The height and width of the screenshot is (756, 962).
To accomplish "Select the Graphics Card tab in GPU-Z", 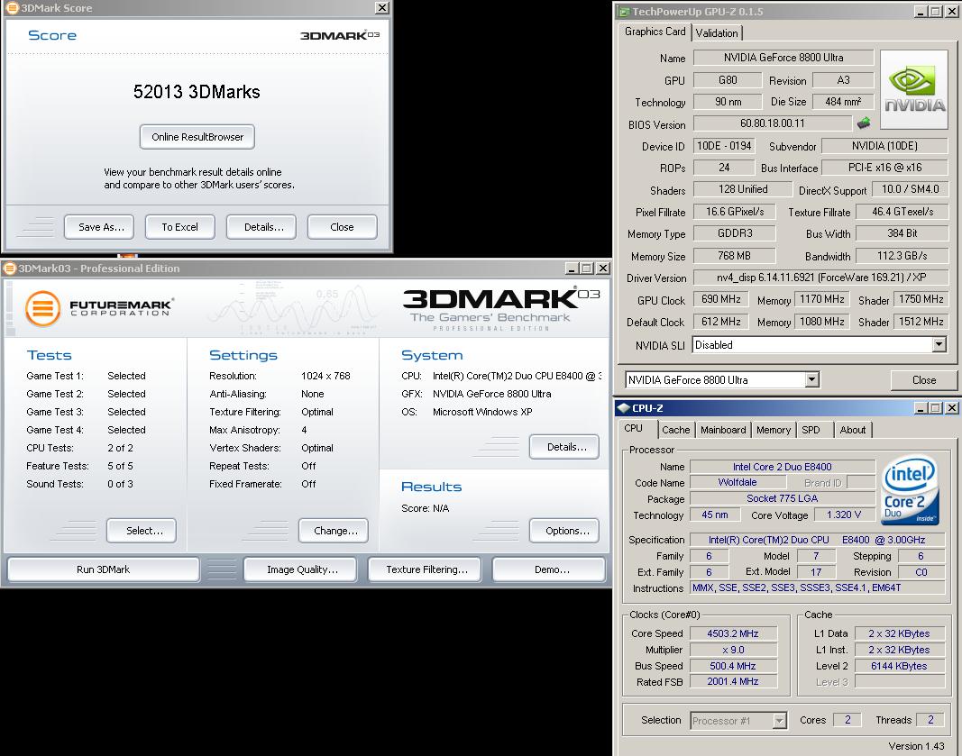I will click(655, 32).
